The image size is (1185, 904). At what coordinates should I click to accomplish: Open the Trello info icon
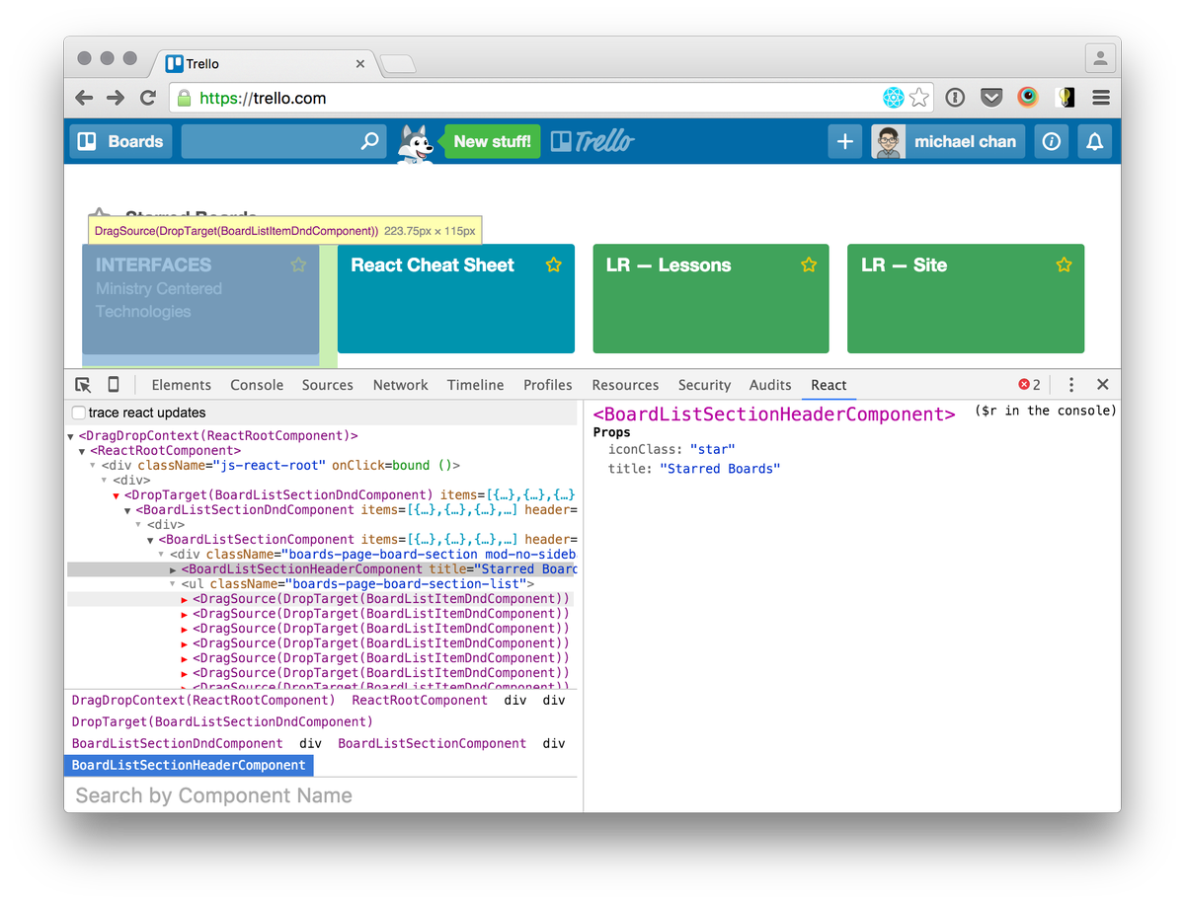pyautogui.click(x=1052, y=141)
